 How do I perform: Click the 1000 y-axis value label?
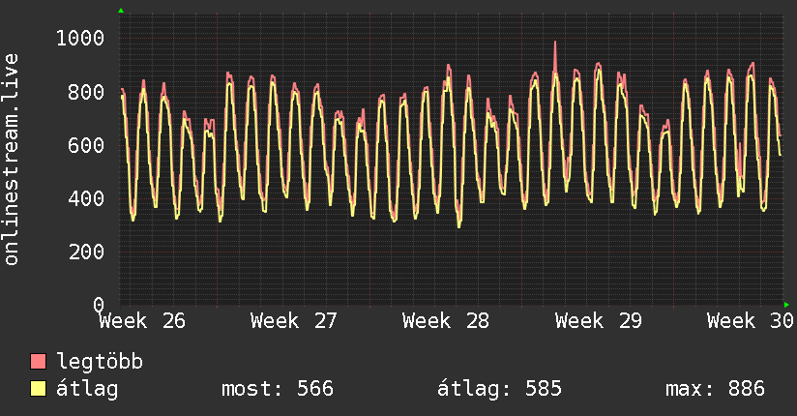click(x=80, y=38)
